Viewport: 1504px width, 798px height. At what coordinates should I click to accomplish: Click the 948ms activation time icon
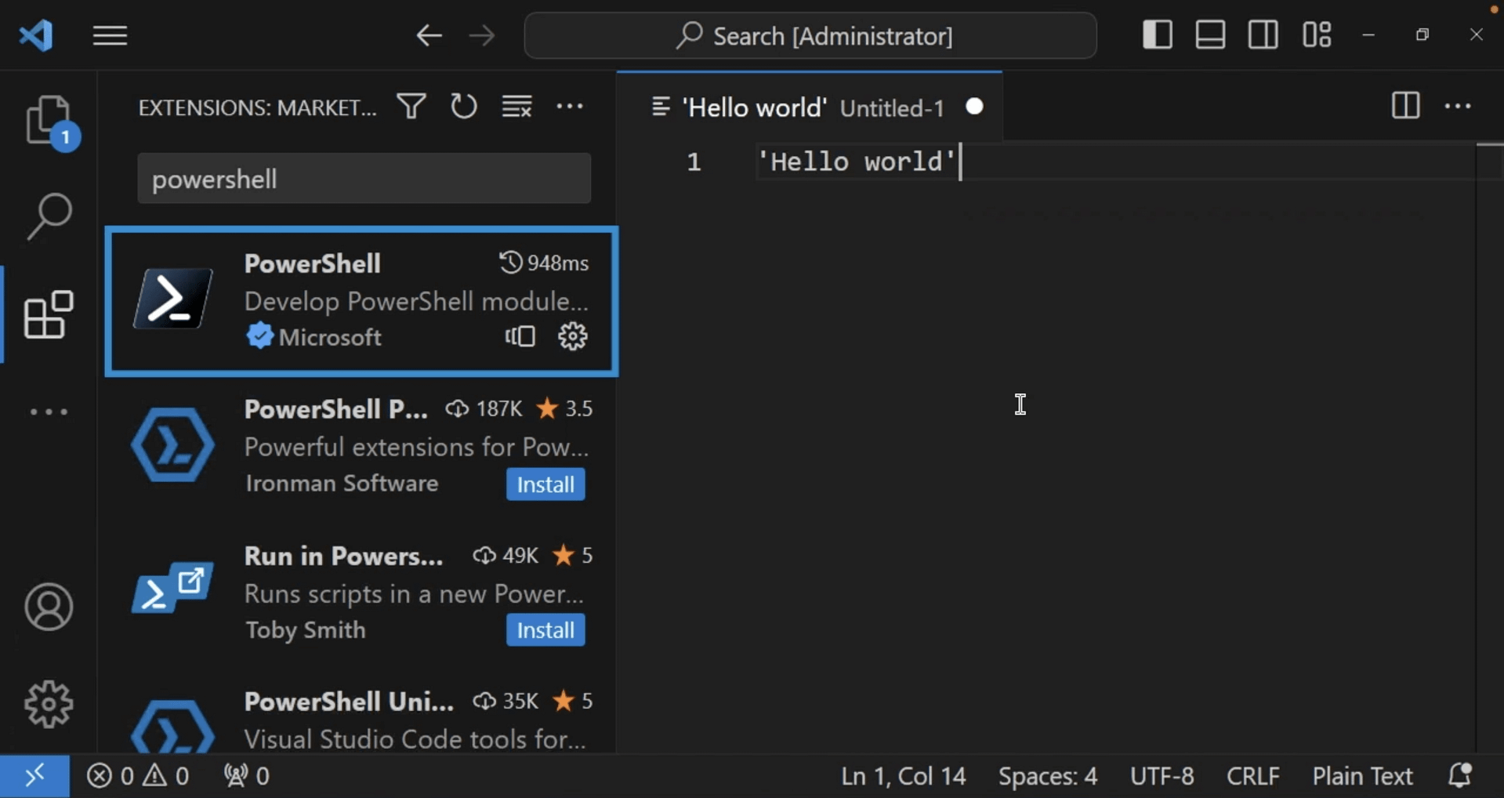pos(511,263)
